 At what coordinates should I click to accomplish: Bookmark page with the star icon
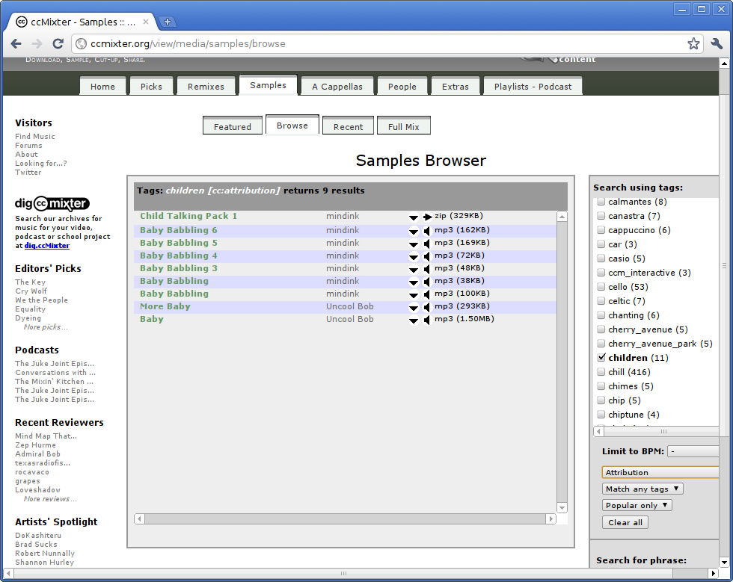694,44
